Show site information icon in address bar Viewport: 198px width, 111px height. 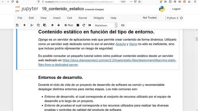43,2
